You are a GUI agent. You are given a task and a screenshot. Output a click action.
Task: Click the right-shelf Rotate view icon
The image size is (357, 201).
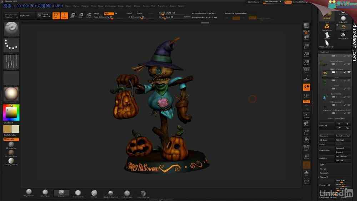tap(306, 140)
